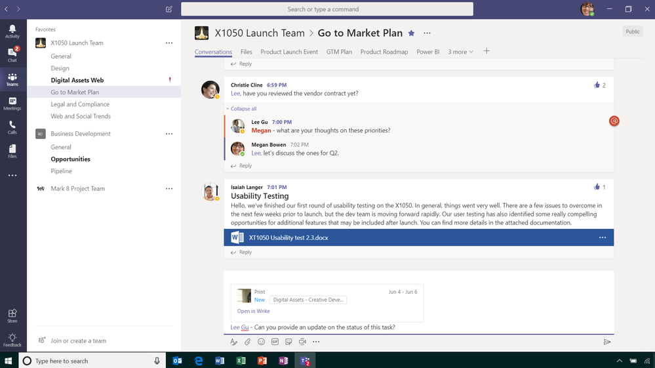The image size is (655, 368).
Task: Send the composed message
Action: pos(607,342)
